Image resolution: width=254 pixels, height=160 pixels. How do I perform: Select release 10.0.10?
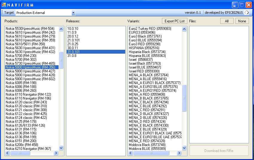coord(96,29)
